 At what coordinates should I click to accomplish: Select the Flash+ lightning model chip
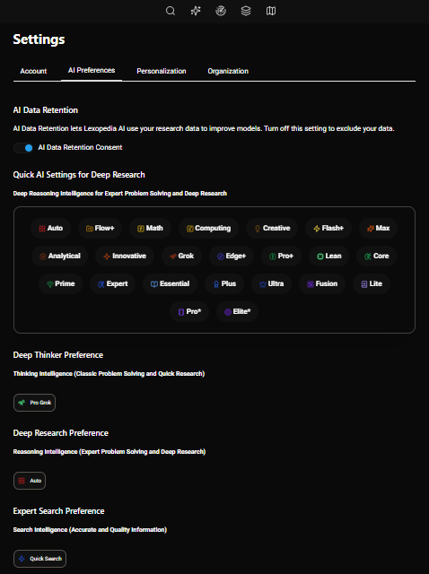(x=328, y=228)
